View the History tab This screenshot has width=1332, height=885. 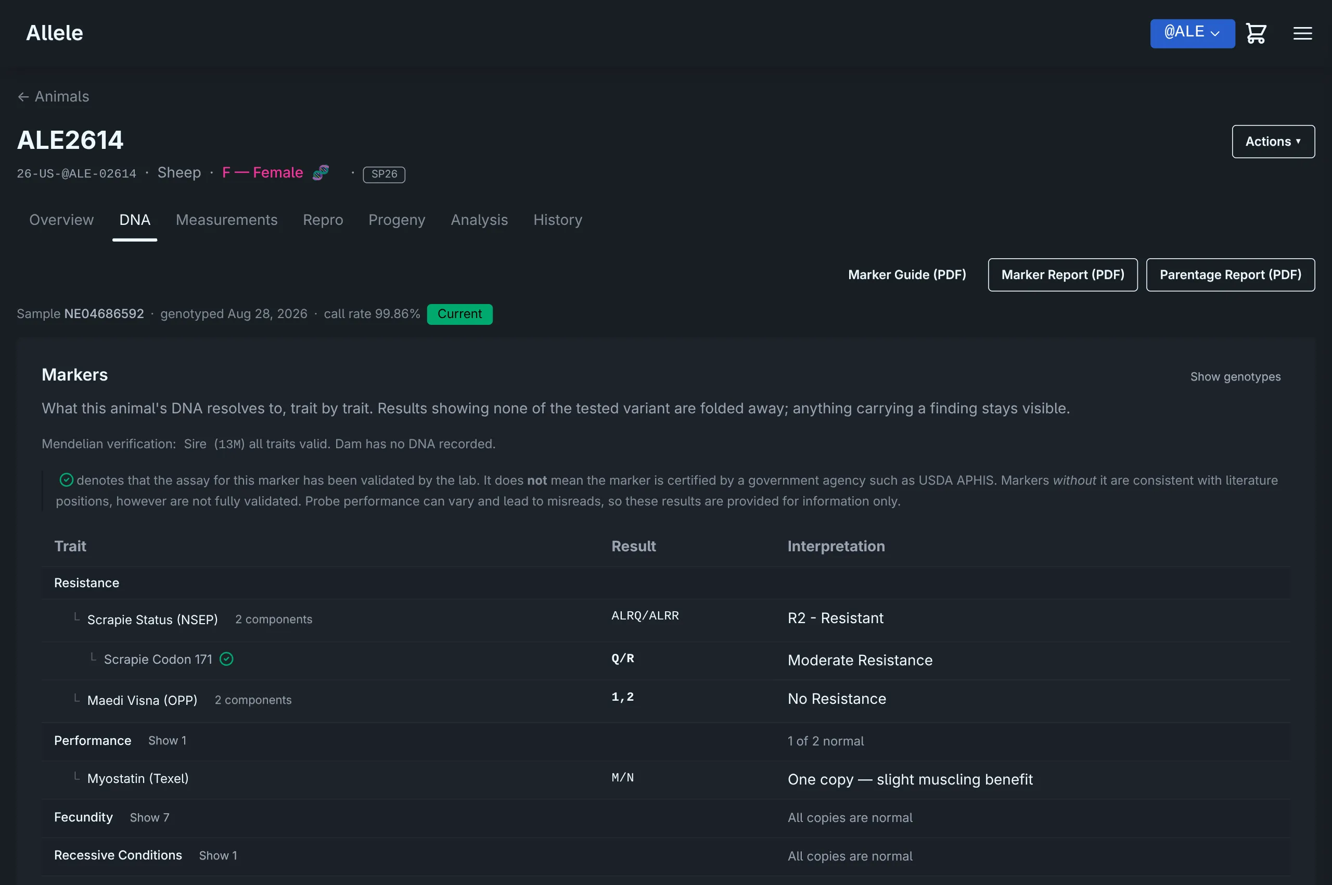click(x=557, y=220)
